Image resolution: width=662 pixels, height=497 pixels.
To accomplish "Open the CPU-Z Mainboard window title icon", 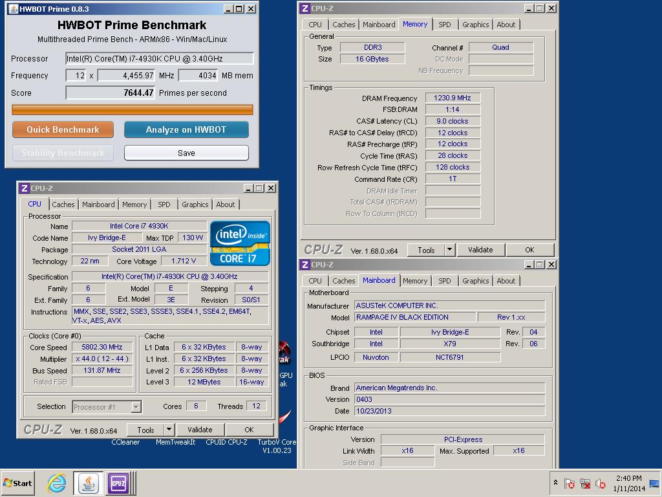I will (x=305, y=265).
